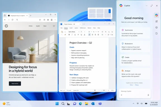The width and height of the screenshot is (161, 107).
Task: Check 'Prepare Q3 roadmap draft' checkbox
Action: (x=70, y=85)
